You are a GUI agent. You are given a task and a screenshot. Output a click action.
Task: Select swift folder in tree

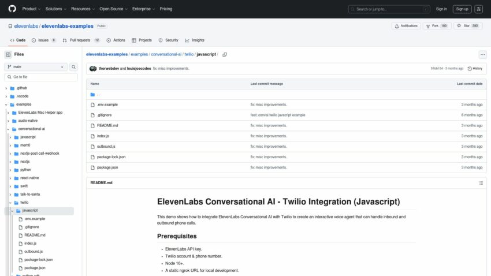click(x=24, y=186)
